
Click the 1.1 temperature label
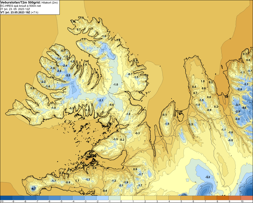77,181
